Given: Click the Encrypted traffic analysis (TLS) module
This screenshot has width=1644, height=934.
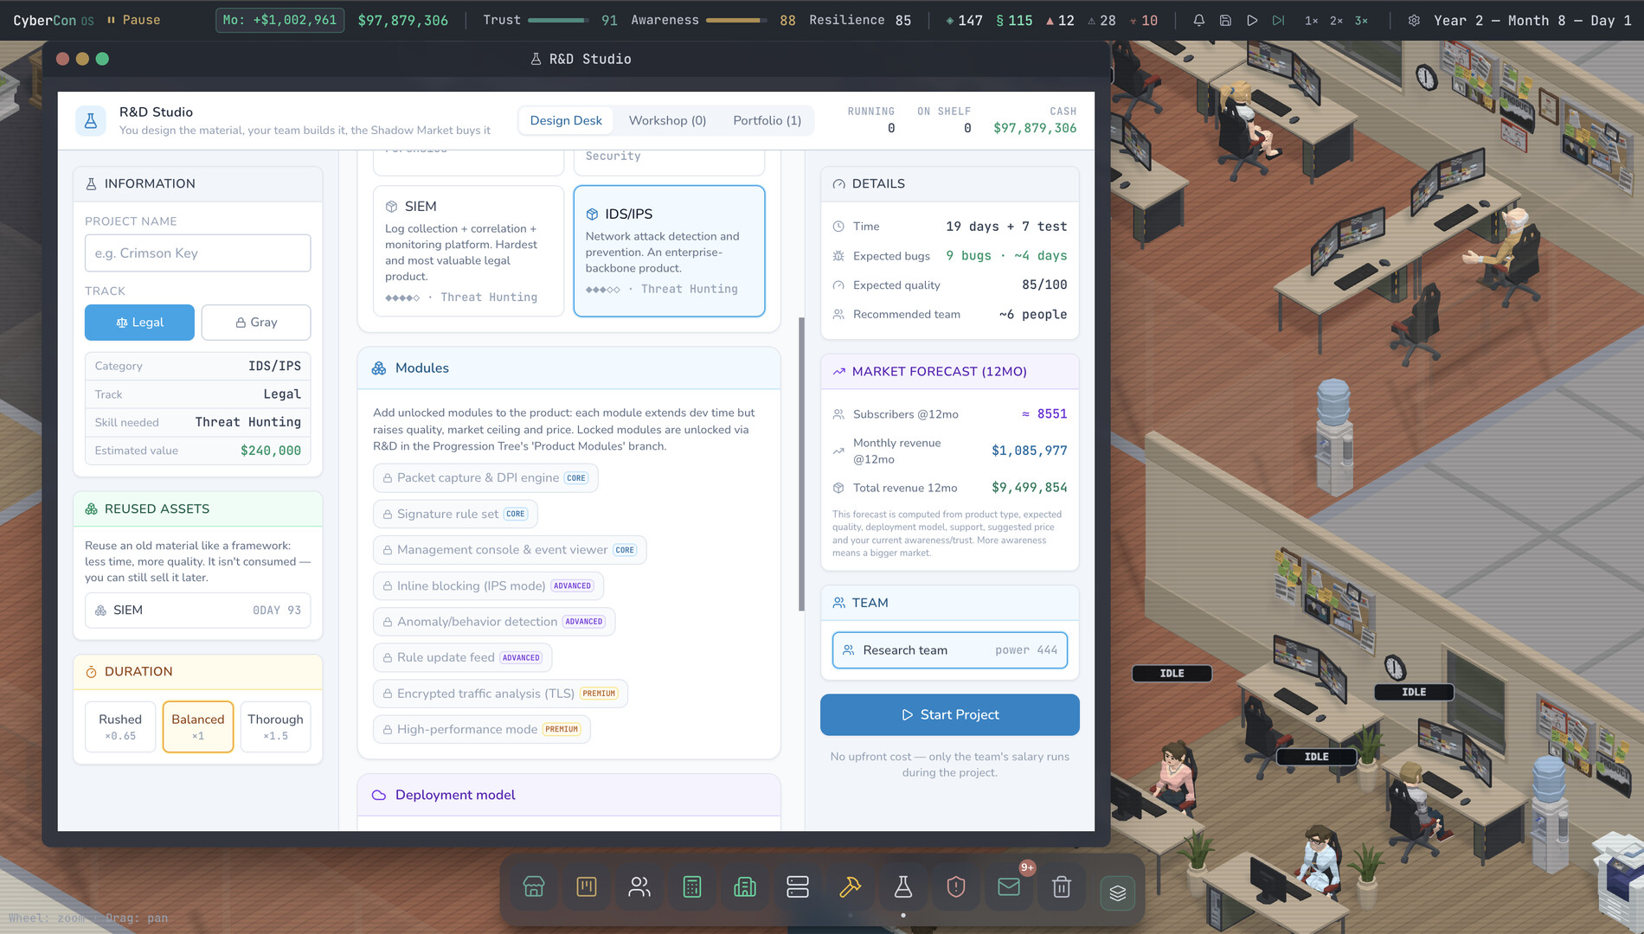Looking at the screenshot, I should 500,694.
